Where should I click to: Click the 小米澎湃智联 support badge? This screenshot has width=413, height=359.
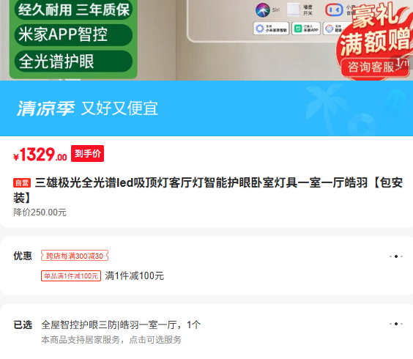click(271, 29)
